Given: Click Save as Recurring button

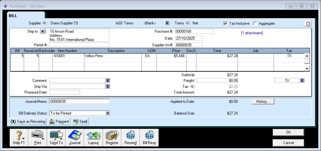Looking at the screenshot, I should [28, 122].
